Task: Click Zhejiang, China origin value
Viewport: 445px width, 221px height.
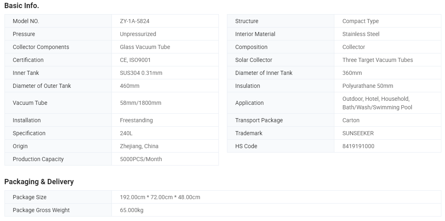Action: pos(139,146)
